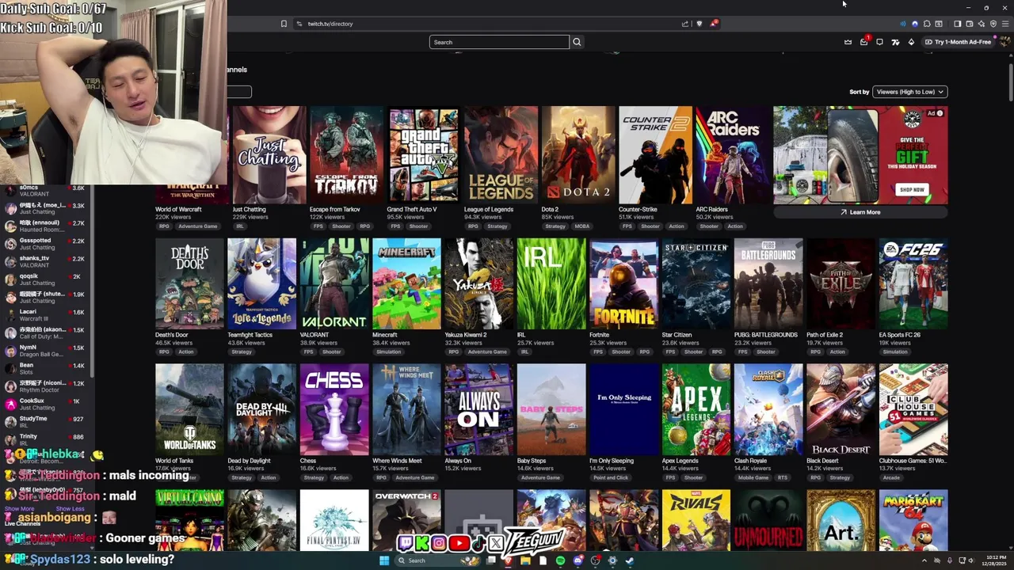Click the share page icon in address bar

685,24
